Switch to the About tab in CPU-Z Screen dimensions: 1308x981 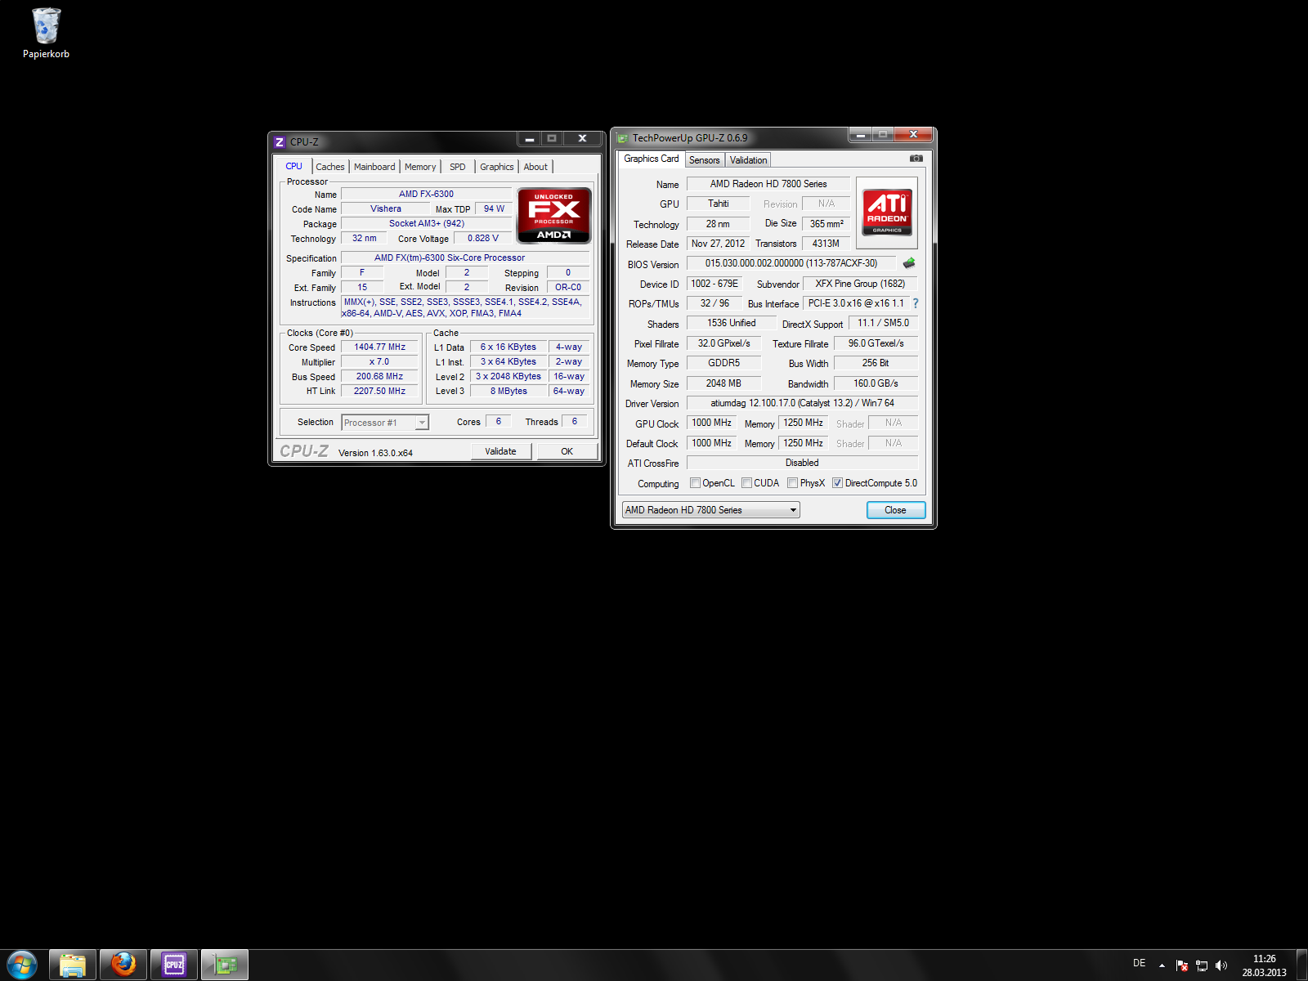[535, 167]
